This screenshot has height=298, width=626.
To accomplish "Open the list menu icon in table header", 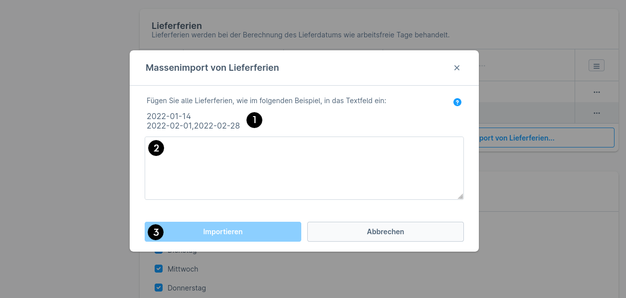I will click(597, 65).
